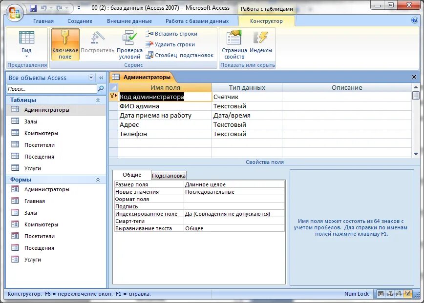Screen dimensions: 424x303
Task: Select the Залы table
Action: 56,121
